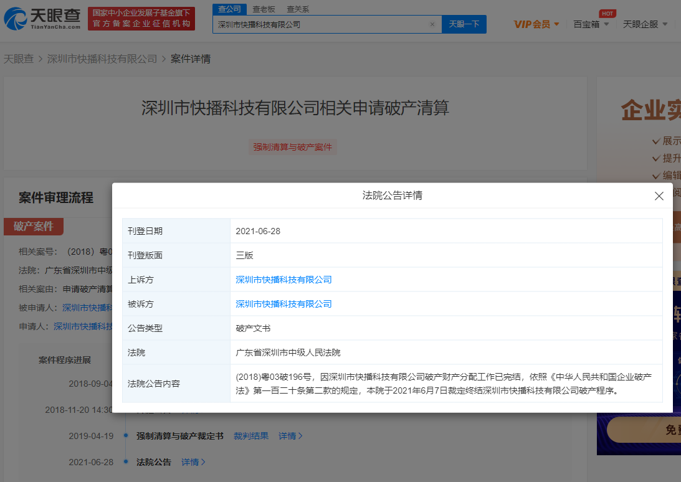Click the red 破产案件 label
This screenshot has height=482, width=681.
tap(34, 227)
